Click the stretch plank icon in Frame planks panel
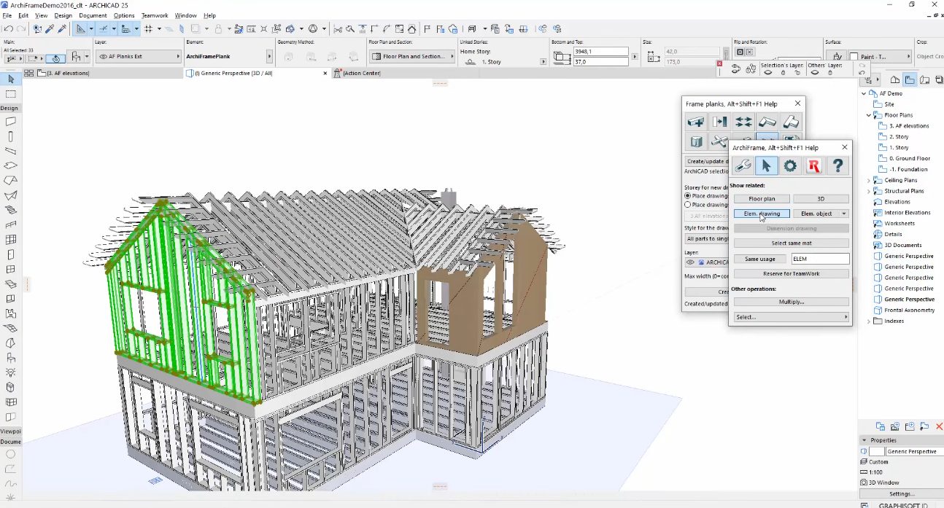 (x=719, y=122)
